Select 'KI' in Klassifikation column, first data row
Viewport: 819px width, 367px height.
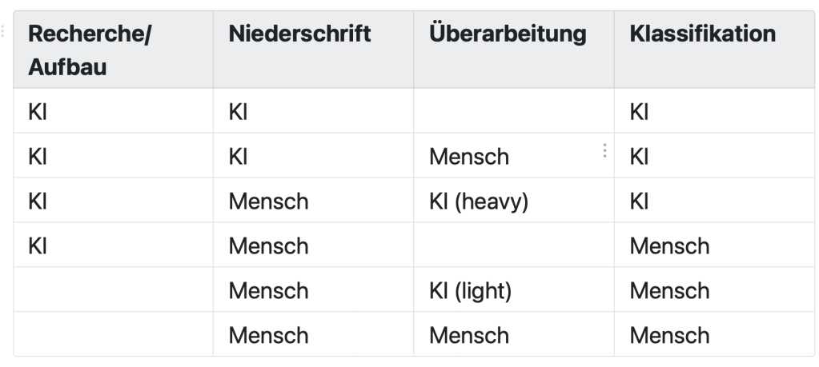639,111
